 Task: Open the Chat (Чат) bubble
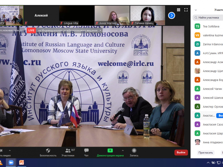86,152
